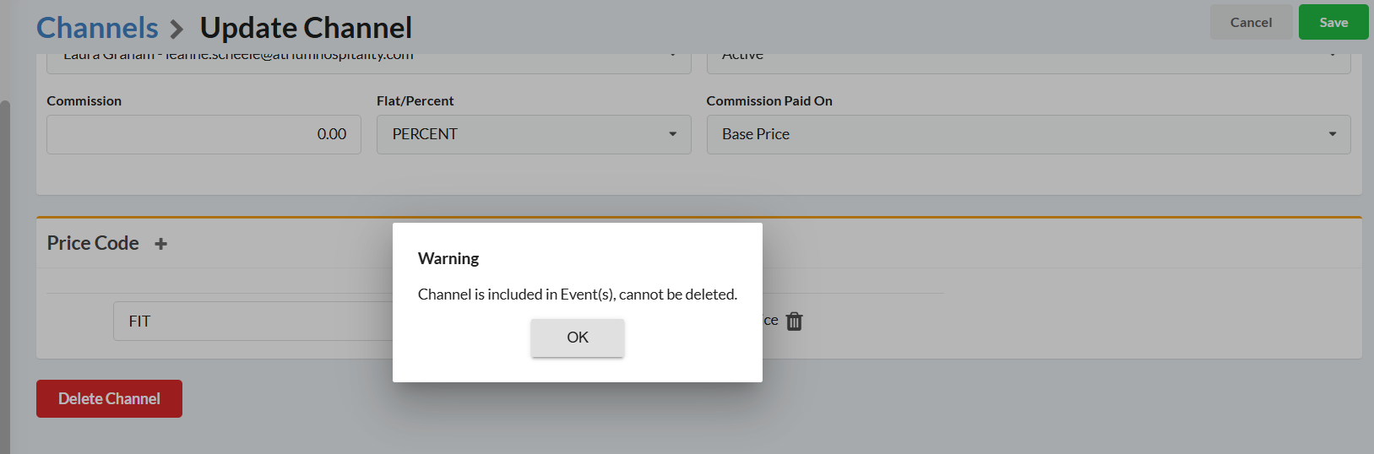The image size is (1374, 454).
Task: Click the Warning dialog title
Action: (448, 258)
